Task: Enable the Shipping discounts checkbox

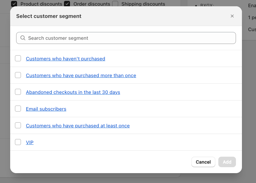Action: [x=115, y=4]
